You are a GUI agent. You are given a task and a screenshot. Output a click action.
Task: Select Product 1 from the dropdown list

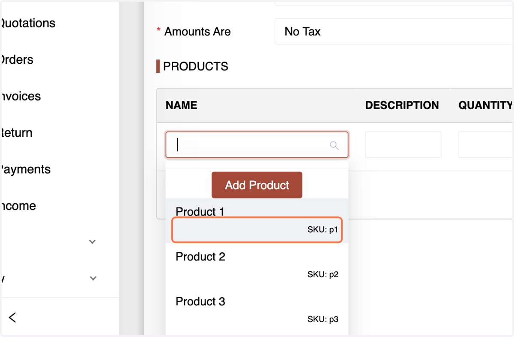(257, 221)
